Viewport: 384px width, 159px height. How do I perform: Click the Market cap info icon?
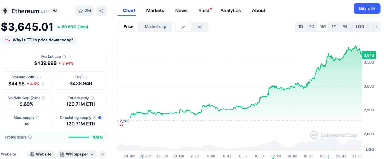(x=64, y=57)
